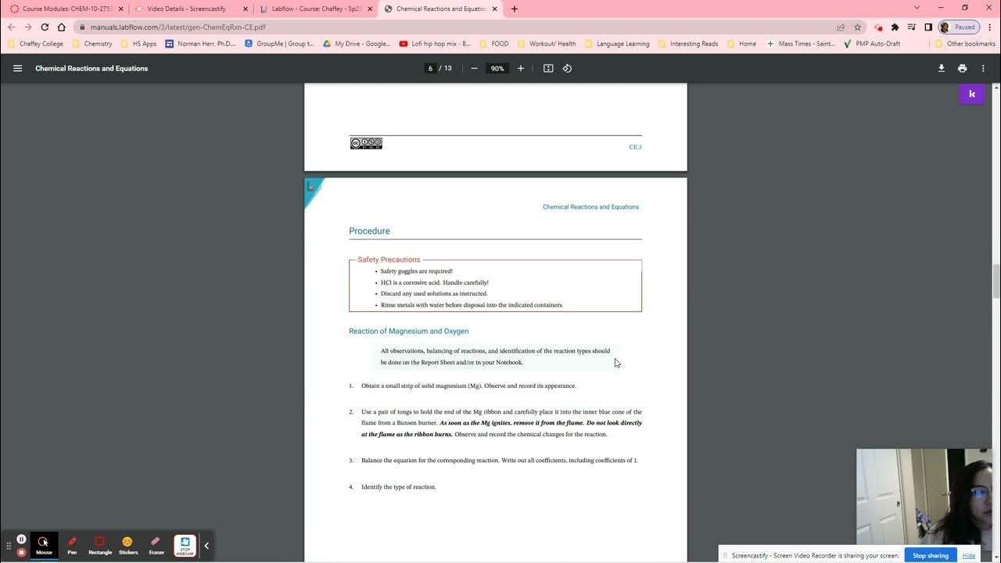Open the PMP Auto-Draft bookmark
This screenshot has height=563, width=1001.
coord(872,44)
